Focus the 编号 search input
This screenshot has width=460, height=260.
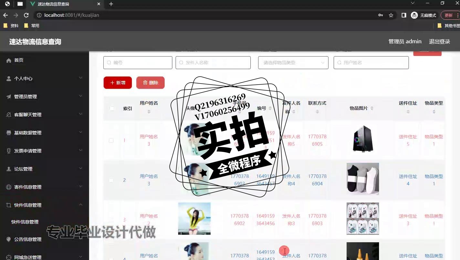(x=138, y=63)
